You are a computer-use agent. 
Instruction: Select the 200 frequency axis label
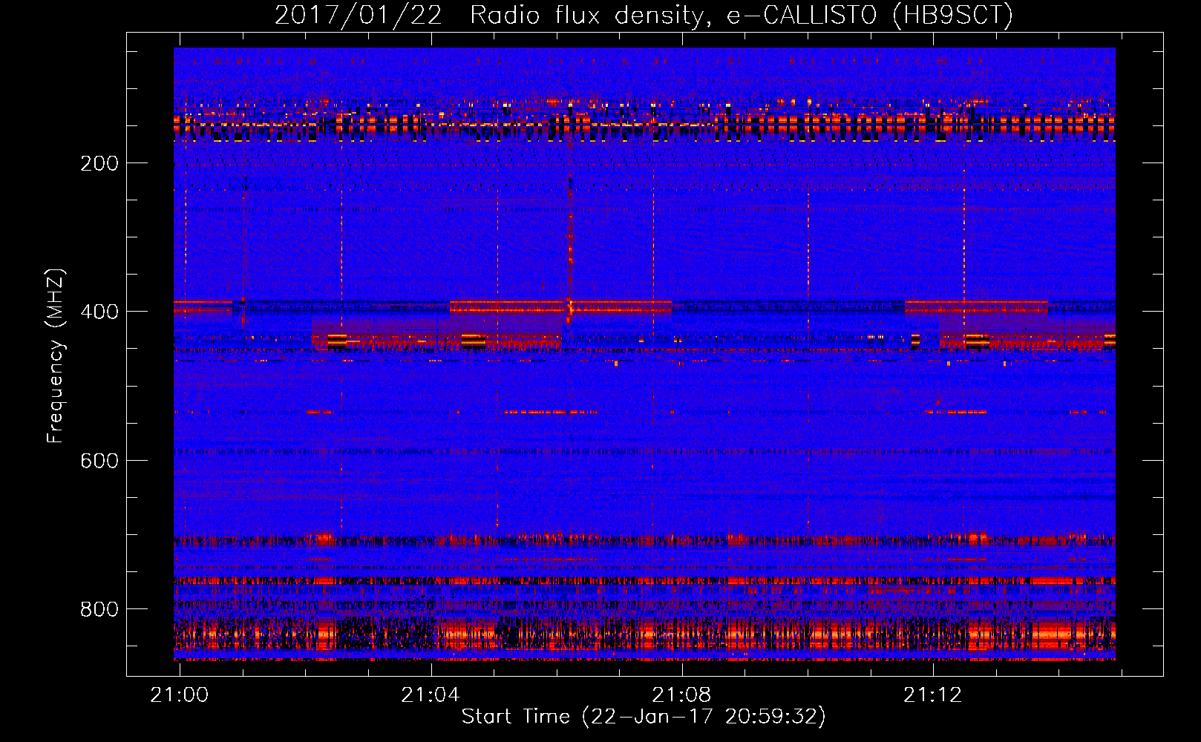coord(99,163)
